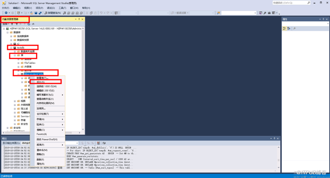Select 选择前 1000 行(W) in context menu
The image size is (330, 178).
(46, 86)
